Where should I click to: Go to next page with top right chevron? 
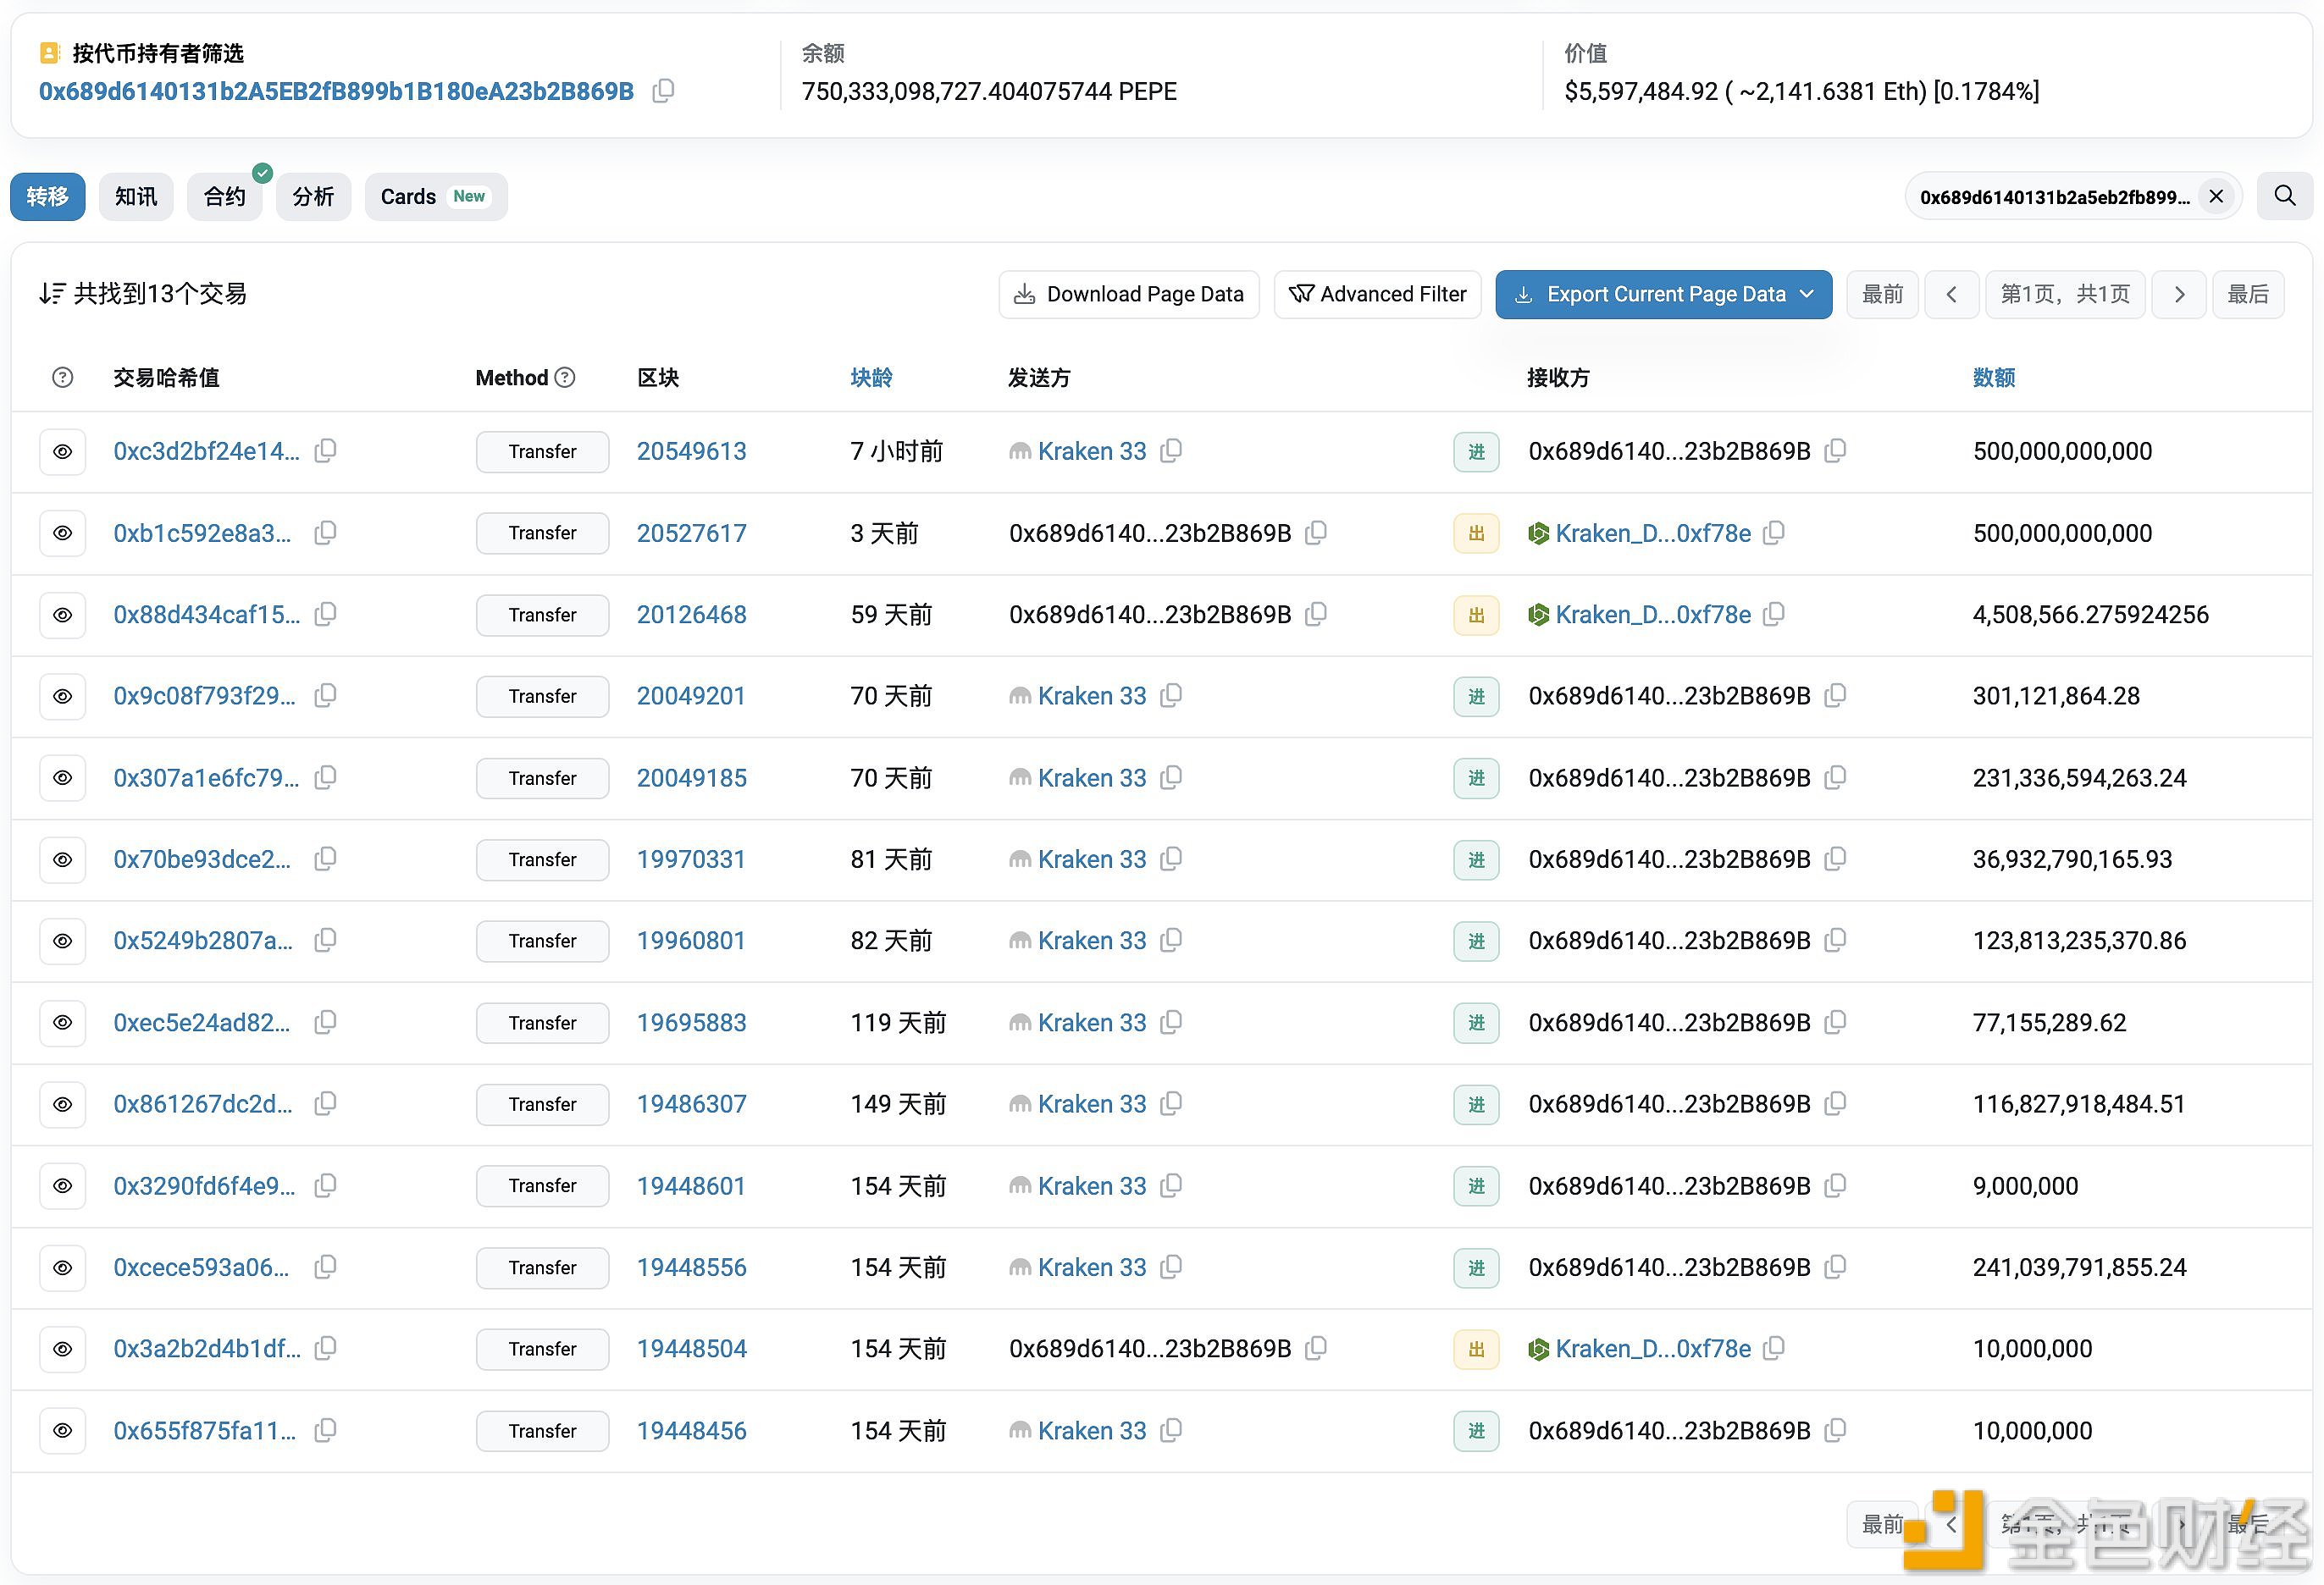(x=2179, y=294)
